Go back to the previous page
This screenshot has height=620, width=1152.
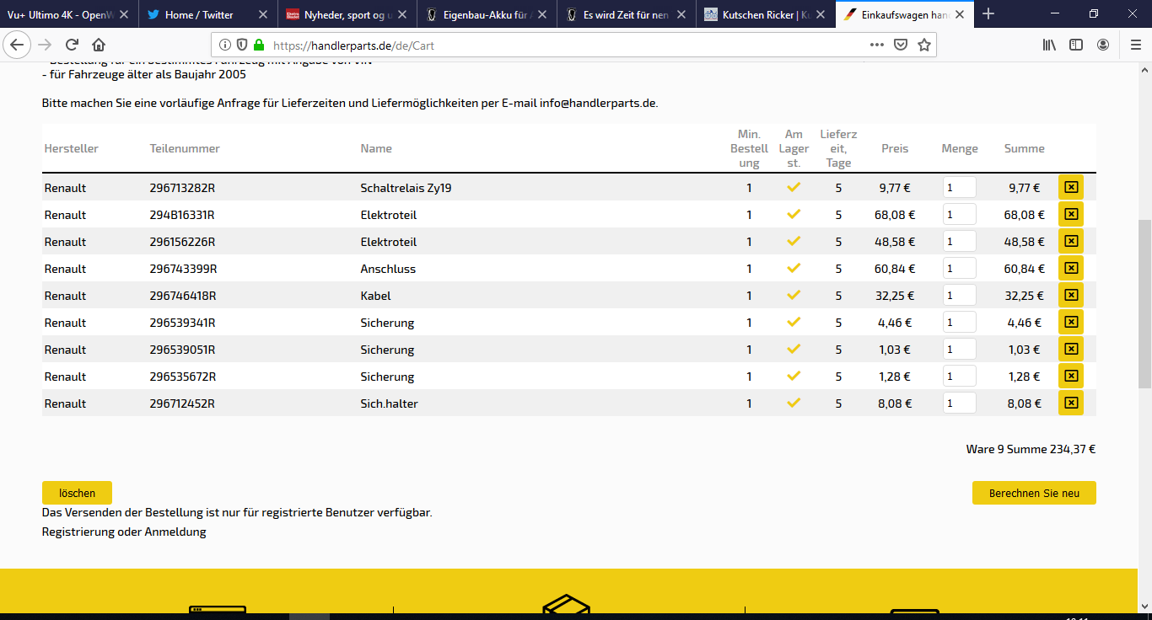click(x=17, y=45)
